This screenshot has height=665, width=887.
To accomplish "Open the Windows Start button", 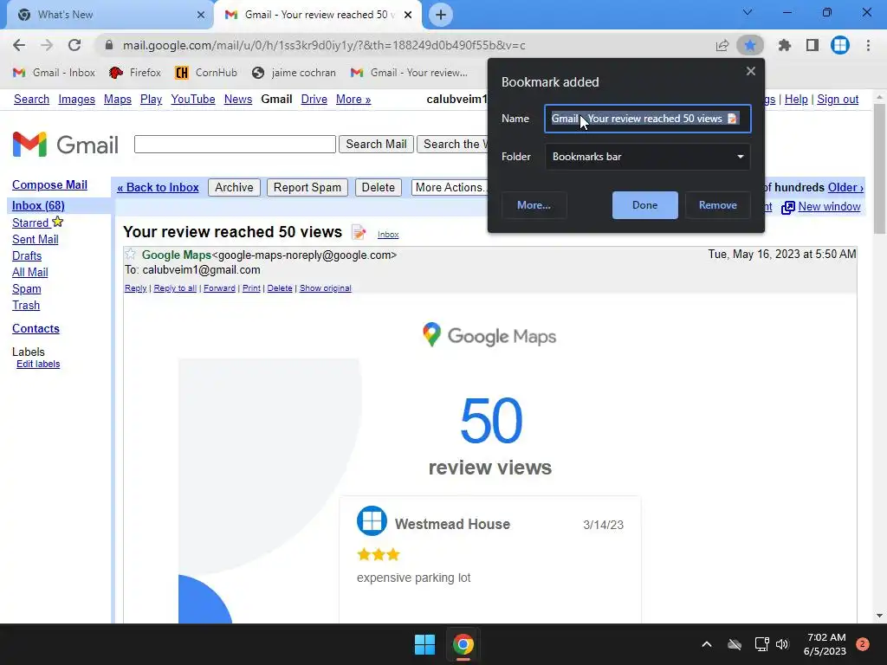I will 424,644.
